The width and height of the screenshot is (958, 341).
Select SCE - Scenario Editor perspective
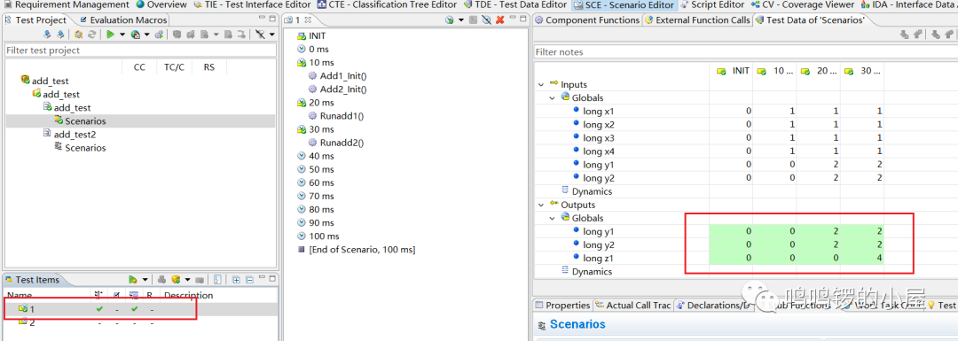(x=624, y=5)
